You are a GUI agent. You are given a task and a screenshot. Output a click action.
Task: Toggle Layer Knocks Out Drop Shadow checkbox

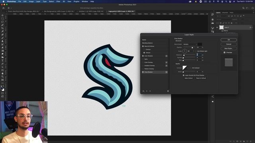pyautogui.click(x=183, y=75)
